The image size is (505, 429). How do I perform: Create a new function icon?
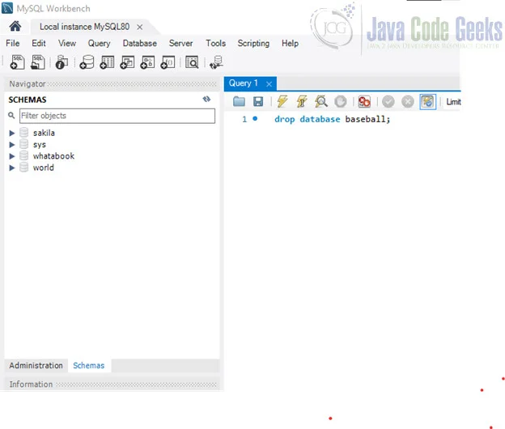tap(168, 62)
